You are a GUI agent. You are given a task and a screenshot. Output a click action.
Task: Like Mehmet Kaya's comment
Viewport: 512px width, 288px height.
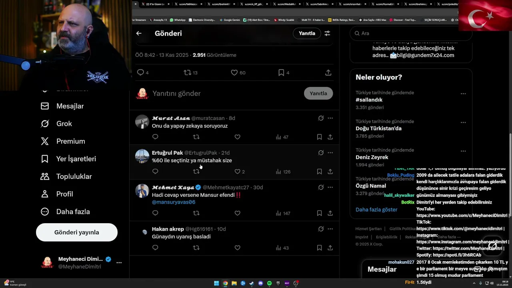click(237, 213)
